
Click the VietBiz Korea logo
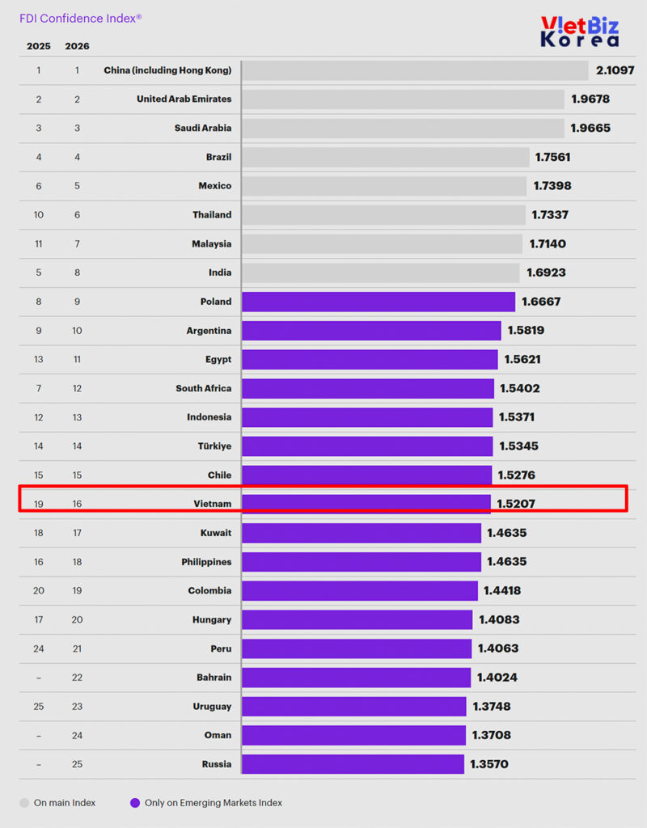point(580,31)
